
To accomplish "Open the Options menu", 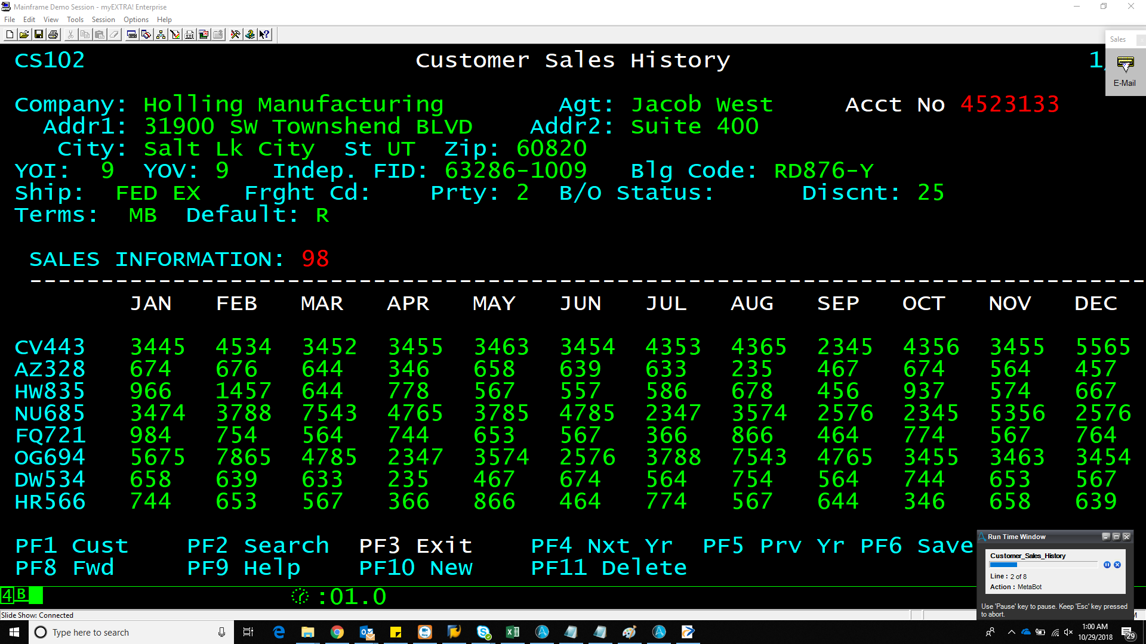I will click(x=136, y=20).
